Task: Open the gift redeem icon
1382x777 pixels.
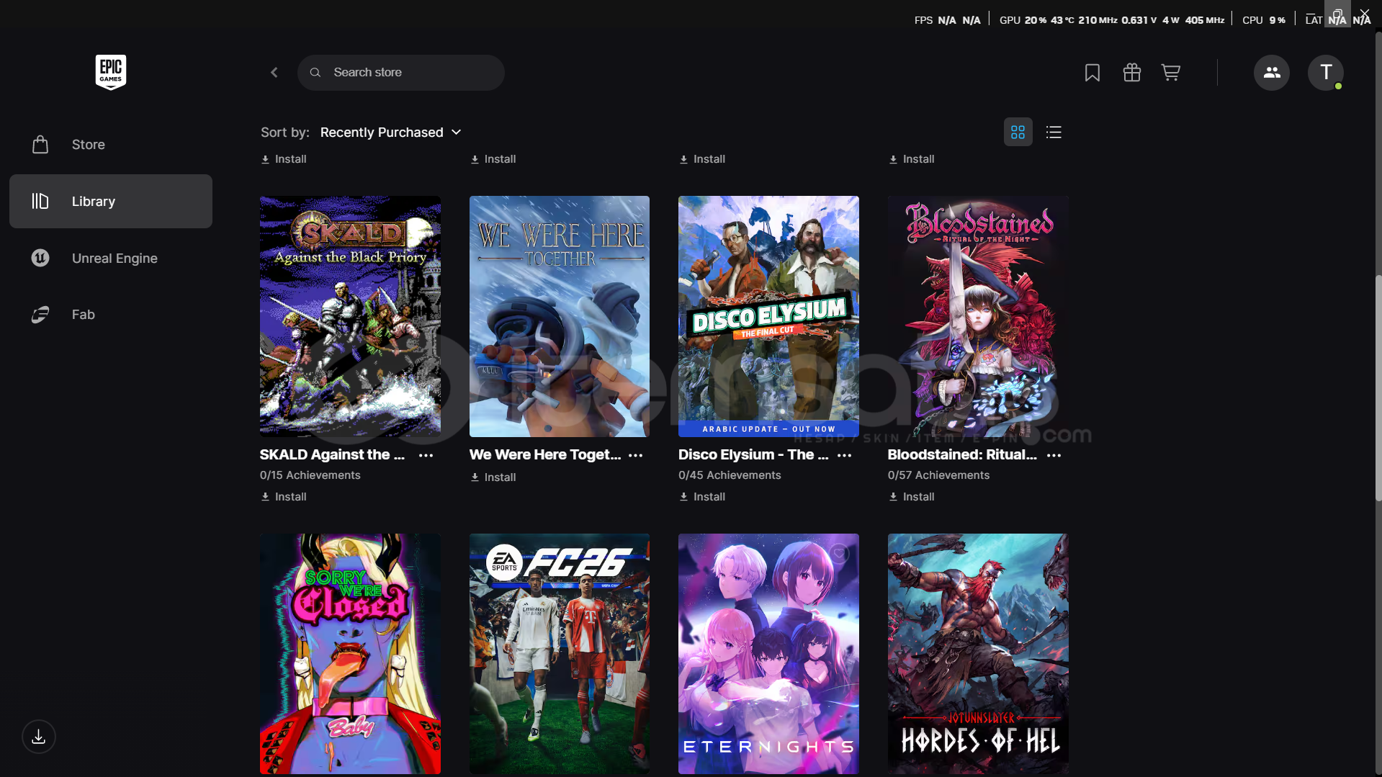Action: (x=1131, y=73)
